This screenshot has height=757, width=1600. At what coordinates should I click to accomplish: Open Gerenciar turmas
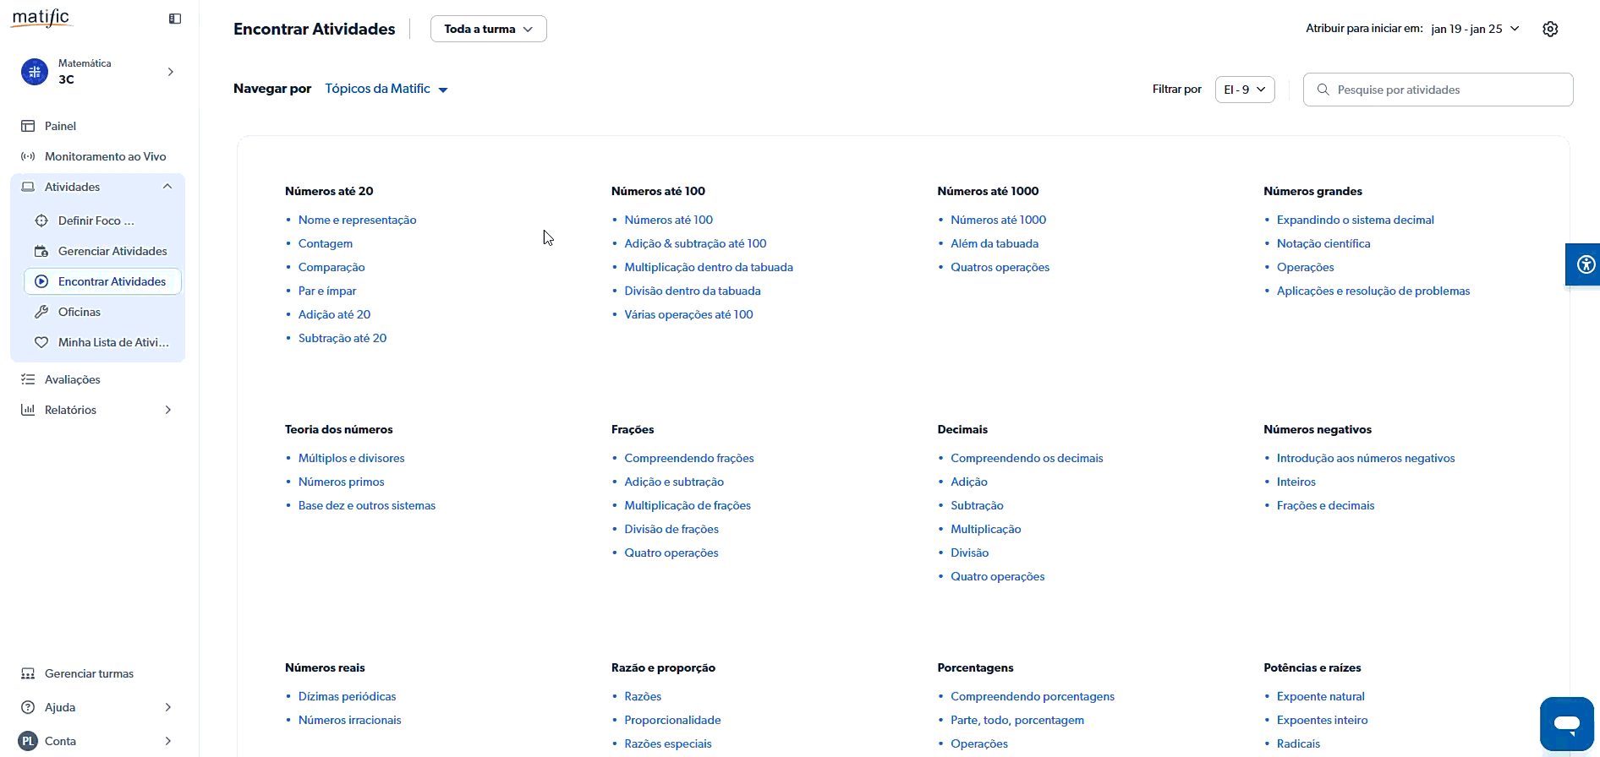[x=89, y=673]
